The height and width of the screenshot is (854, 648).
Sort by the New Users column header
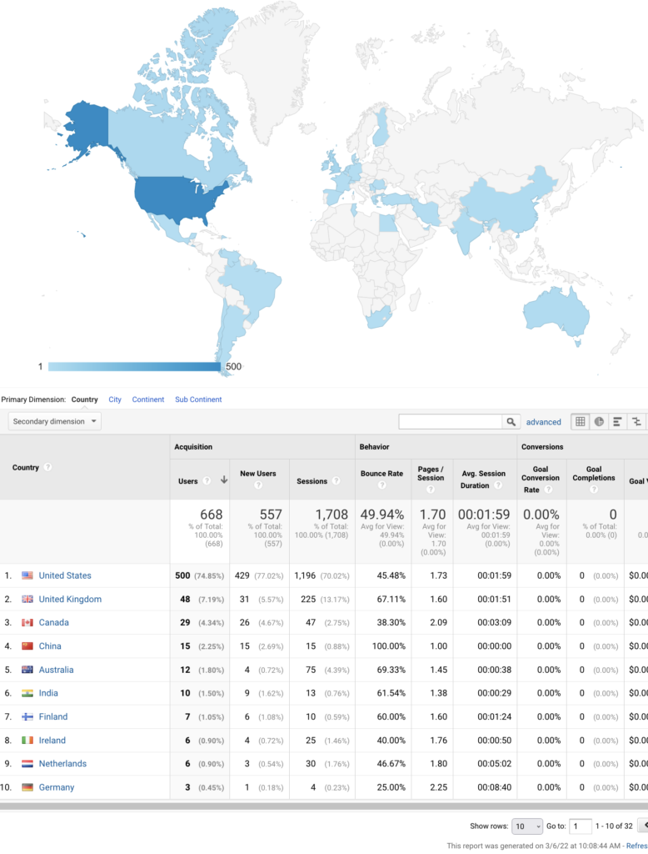[258, 474]
